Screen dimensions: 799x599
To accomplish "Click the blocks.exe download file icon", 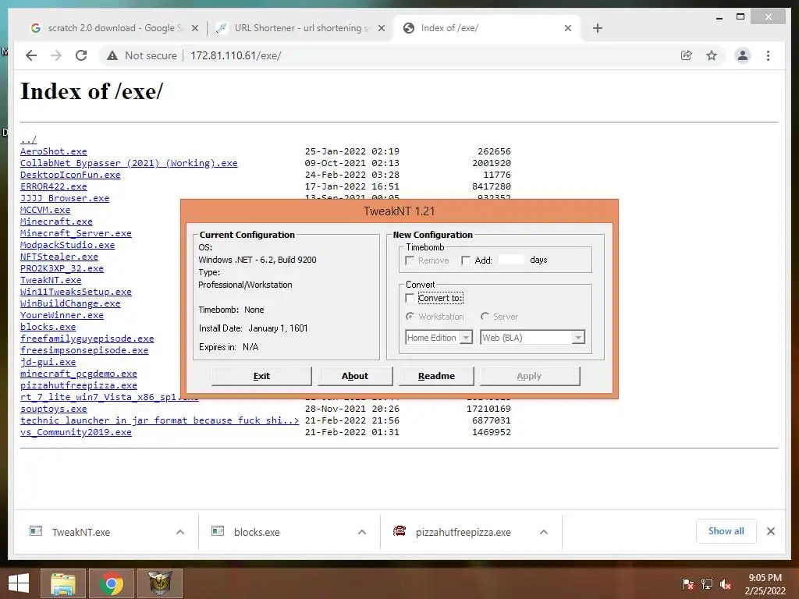I will point(218,531).
